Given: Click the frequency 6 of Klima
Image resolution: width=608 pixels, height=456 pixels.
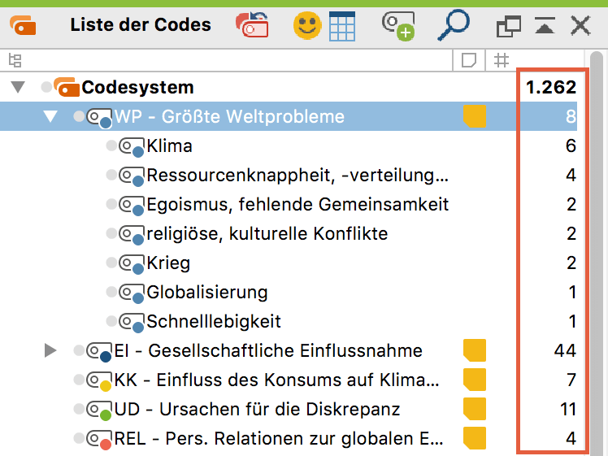Looking at the screenshot, I should (x=571, y=146).
